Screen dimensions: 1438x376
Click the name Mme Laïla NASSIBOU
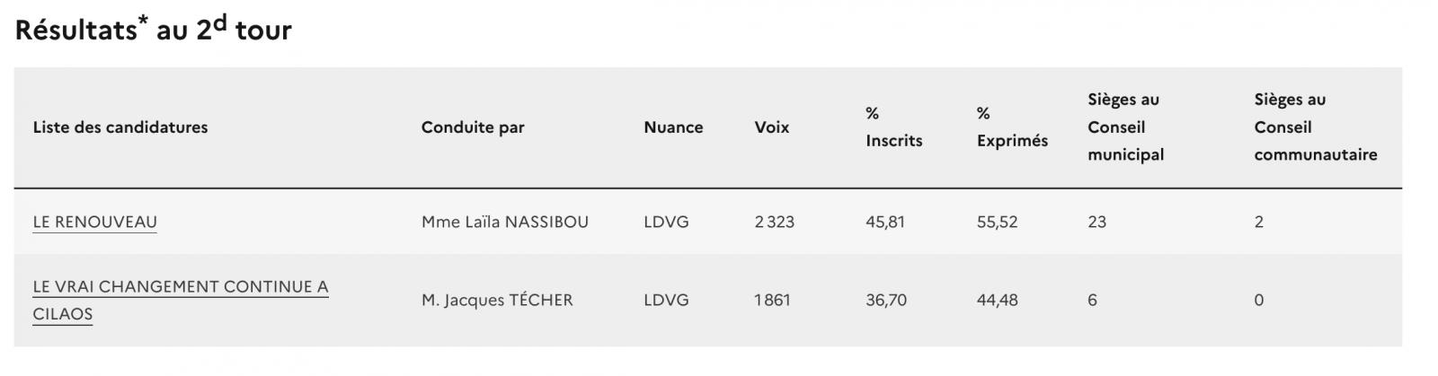pyautogui.click(x=505, y=222)
